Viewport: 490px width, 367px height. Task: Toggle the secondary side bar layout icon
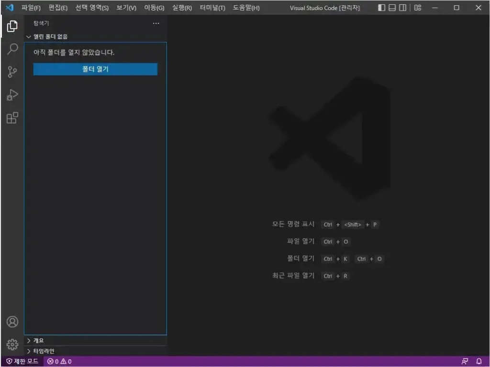click(x=403, y=8)
